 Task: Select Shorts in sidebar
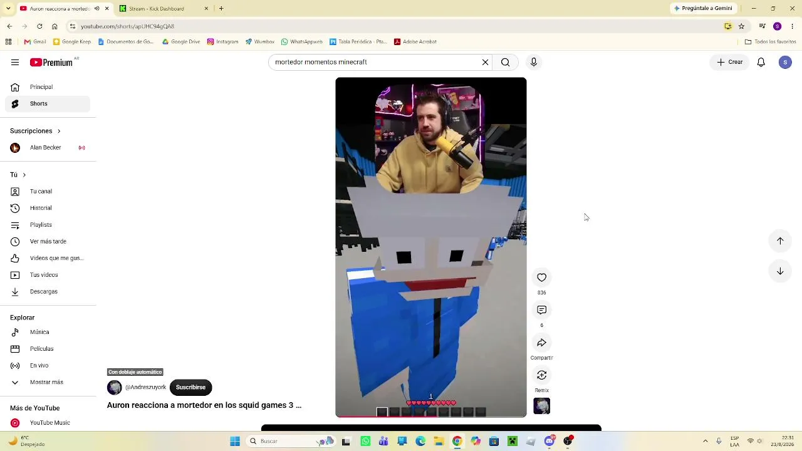48,103
